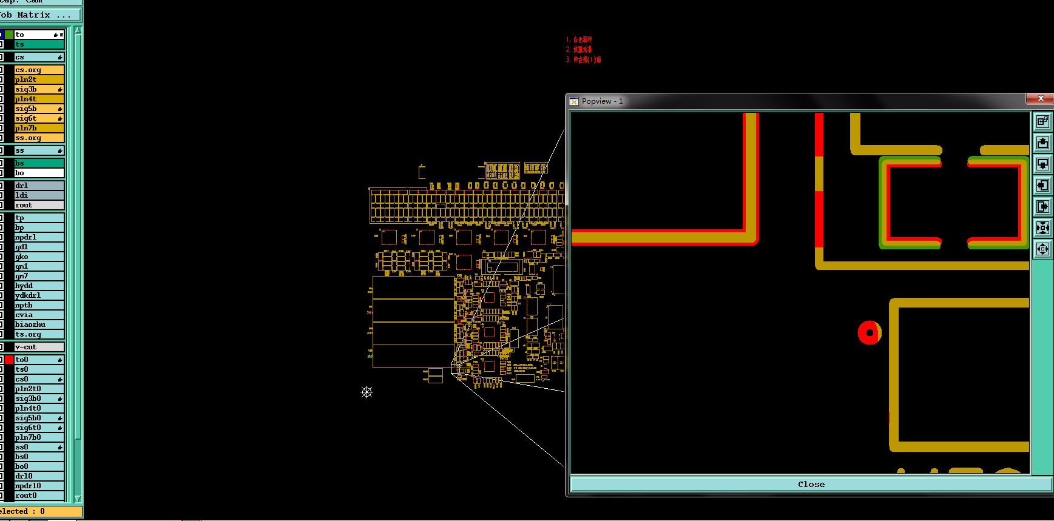
Task: Select the ss.org layer row
Action: (x=39, y=138)
